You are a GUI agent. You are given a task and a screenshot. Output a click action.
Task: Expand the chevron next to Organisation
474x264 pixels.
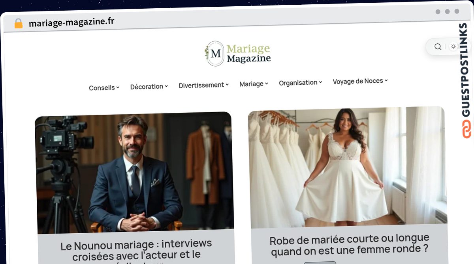pyautogui.click(x=321, y=82)
